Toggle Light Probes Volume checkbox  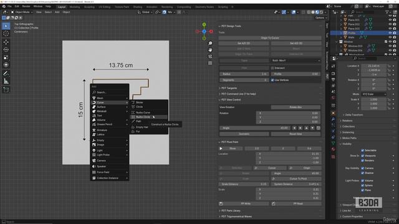click(x=363, y=180)
